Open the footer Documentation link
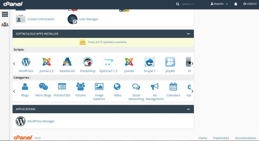The height and width of the screenshot is (141, 259). [x=246, y=138]
